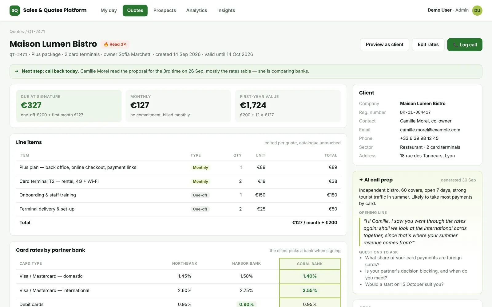Click the Edit rates button

pyautogui.click(x=428, y=45)
